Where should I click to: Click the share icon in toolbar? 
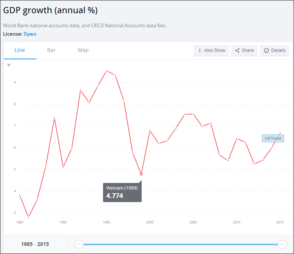tap(237, 50)
